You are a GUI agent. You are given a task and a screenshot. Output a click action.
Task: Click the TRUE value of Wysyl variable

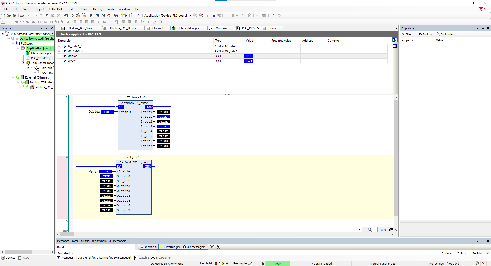point(249,61)
